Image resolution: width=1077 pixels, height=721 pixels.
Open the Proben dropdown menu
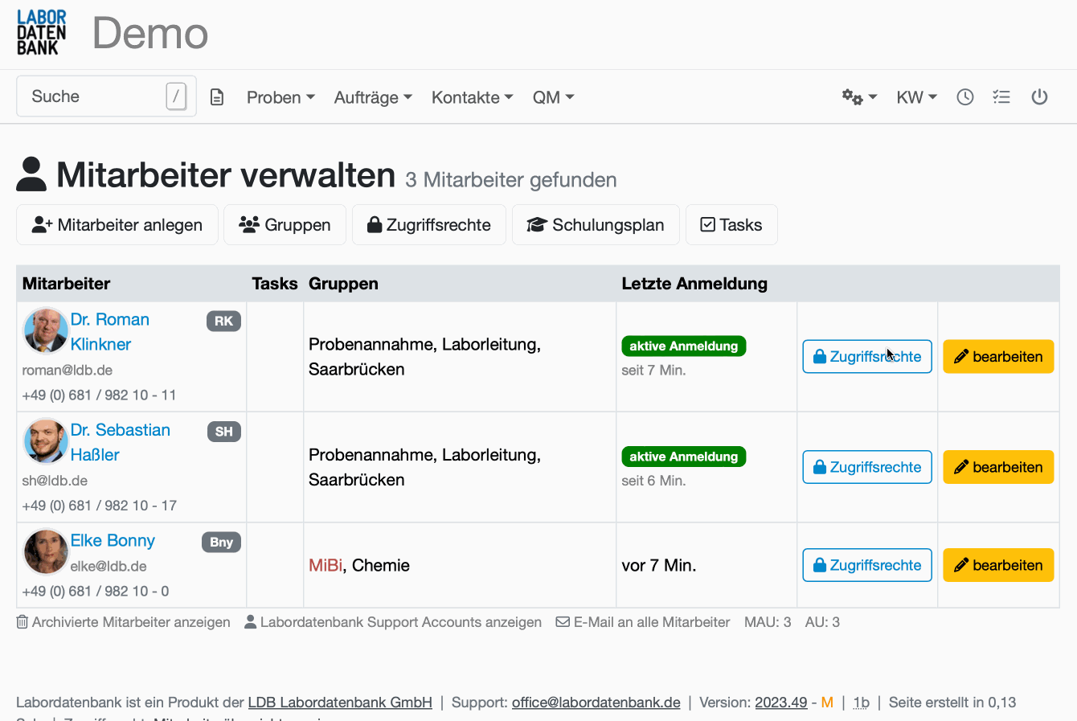coord(280,96)
